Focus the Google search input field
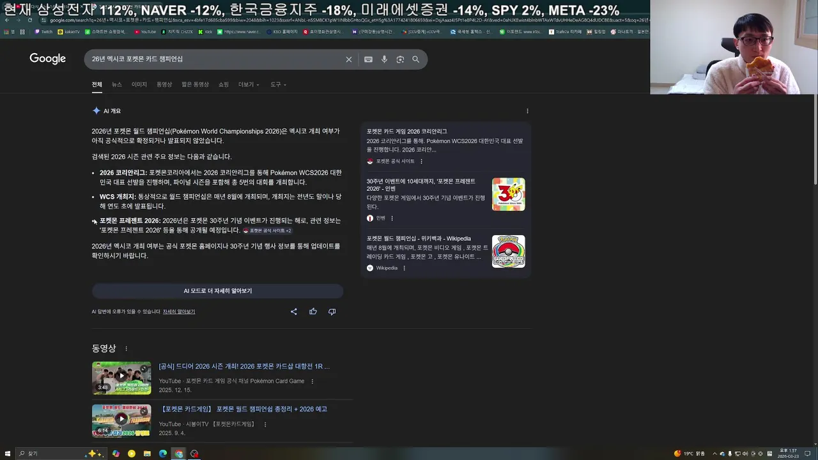 coord(214,59)
